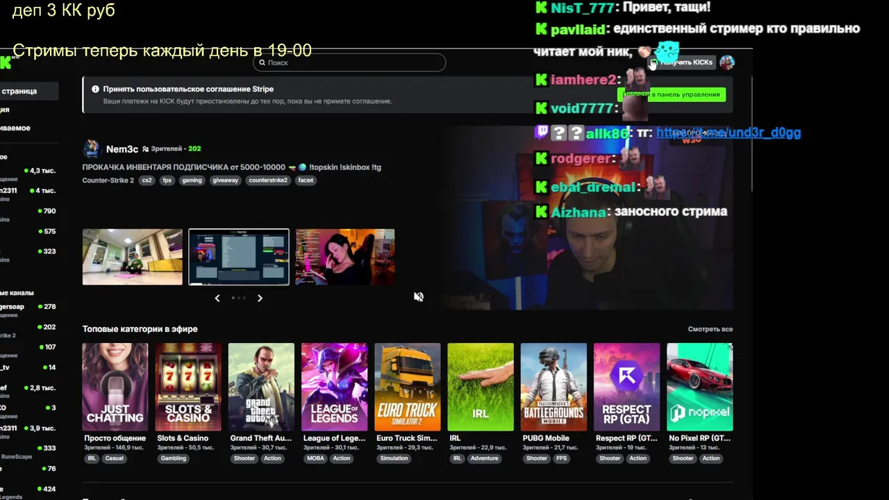This screenshot has height=500, width=889.
Task: Click the FPS tag under PUBG Mobile
Action: click(x=561, y=458)
